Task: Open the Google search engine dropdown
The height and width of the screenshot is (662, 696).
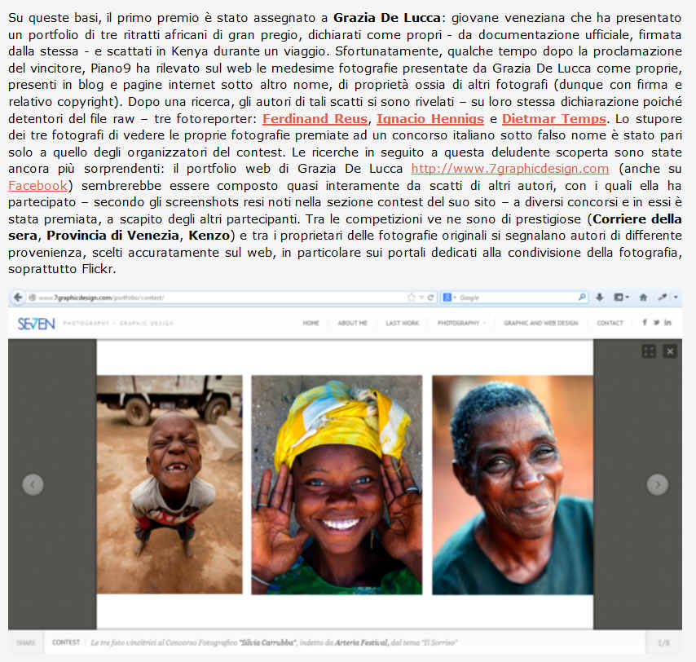Action: 450,298
